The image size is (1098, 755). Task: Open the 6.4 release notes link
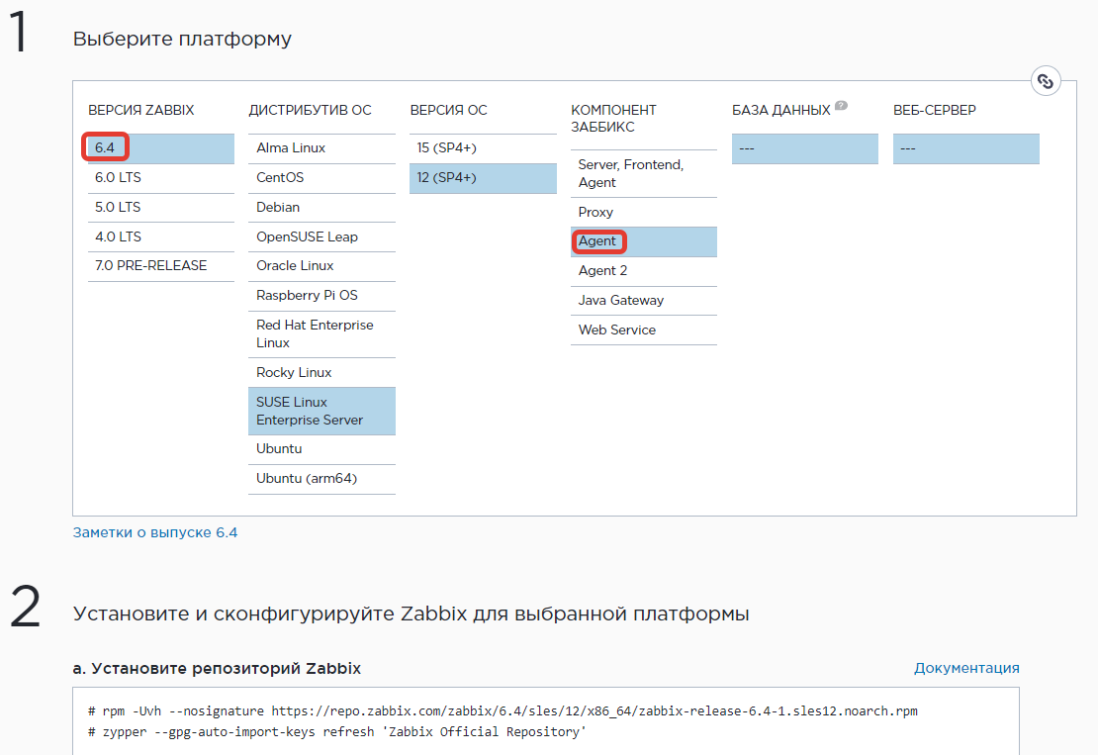coord(155,532)
